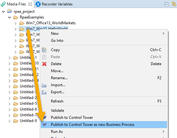Switch to the Recorder Variables tab

click(x=54, y=4)
